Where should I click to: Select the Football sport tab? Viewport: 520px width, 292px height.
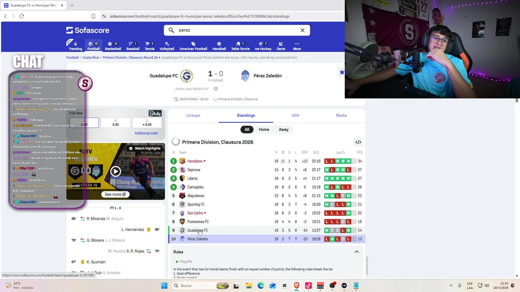click(x=93, y=46)
